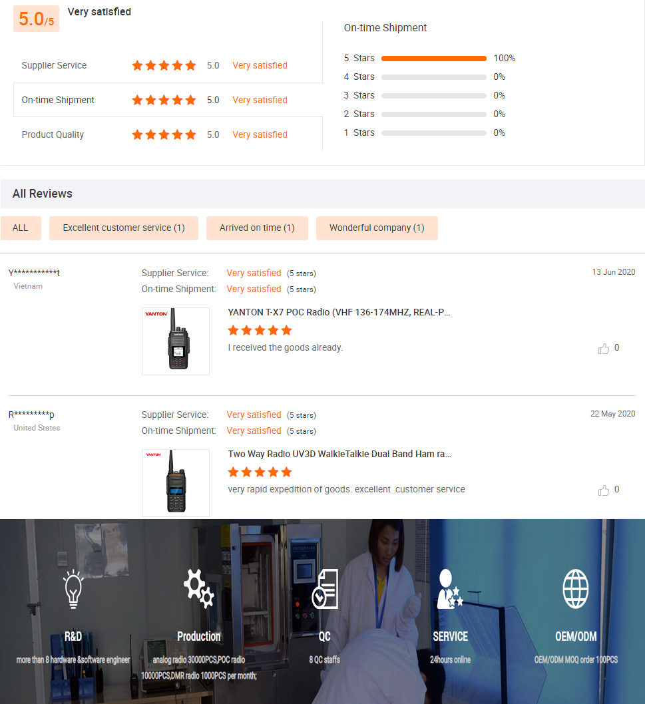645x704 pixels.
Task: Click the OEM/ODM globe icon
Action: pyautogui.click(x=576, y=589)
